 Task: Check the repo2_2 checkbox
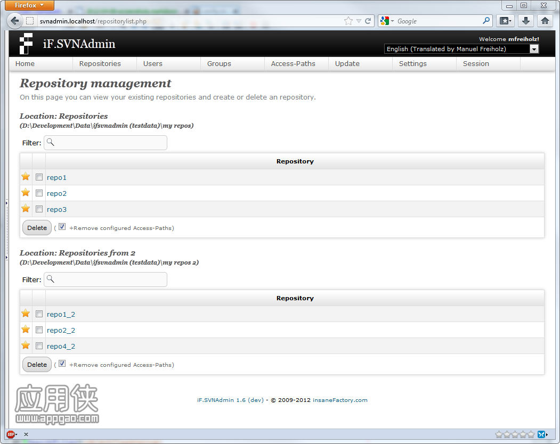tap(39, 330)
